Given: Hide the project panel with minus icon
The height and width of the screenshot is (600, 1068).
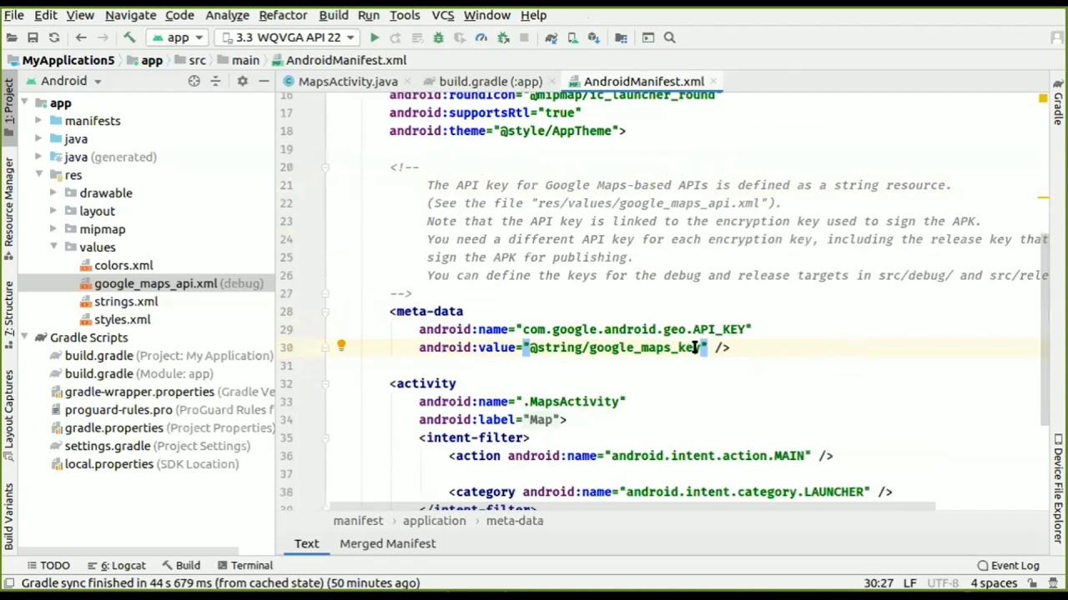Looking at the screenshot, I should (264, 81).
